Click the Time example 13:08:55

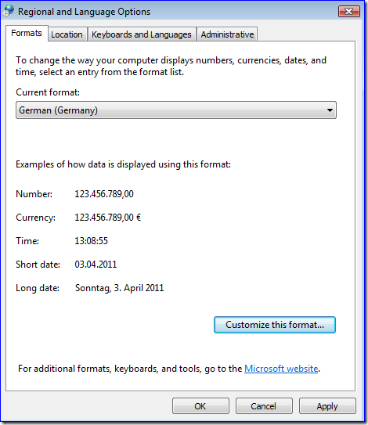[x=91, y=241]
